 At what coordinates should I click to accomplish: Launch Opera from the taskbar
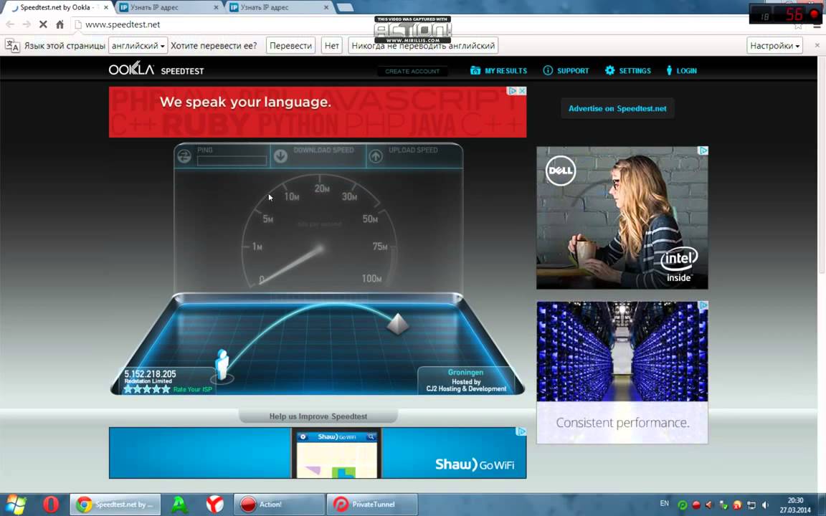tap(51, 505)
